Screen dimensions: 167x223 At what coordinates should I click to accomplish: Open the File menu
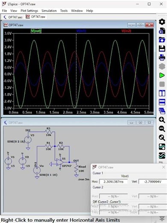coord(4,11)
